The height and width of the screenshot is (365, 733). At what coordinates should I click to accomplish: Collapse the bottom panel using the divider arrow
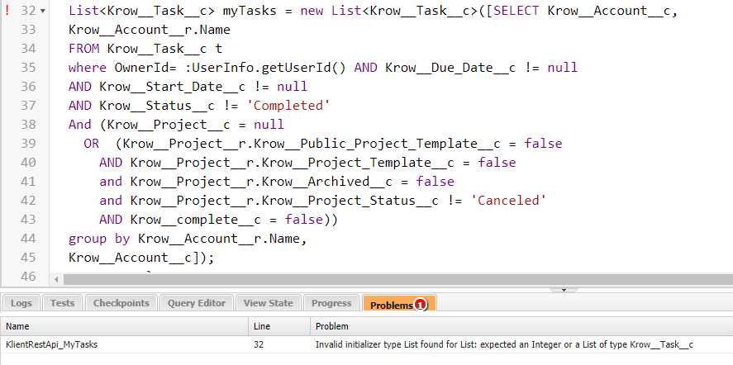pyautogui.click(x=564, y=290)
